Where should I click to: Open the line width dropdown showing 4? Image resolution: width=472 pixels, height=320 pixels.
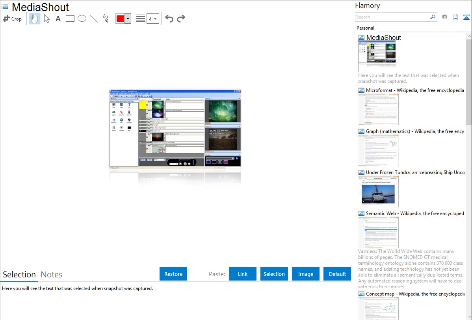tap(152, 19)
